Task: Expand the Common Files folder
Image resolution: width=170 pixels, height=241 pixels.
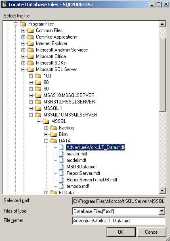Action: (x=23, y=30)
